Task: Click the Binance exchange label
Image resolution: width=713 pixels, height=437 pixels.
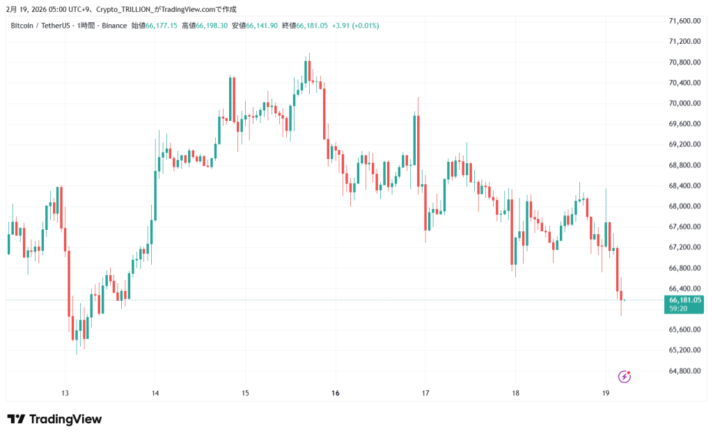Action: click(115, 26)
